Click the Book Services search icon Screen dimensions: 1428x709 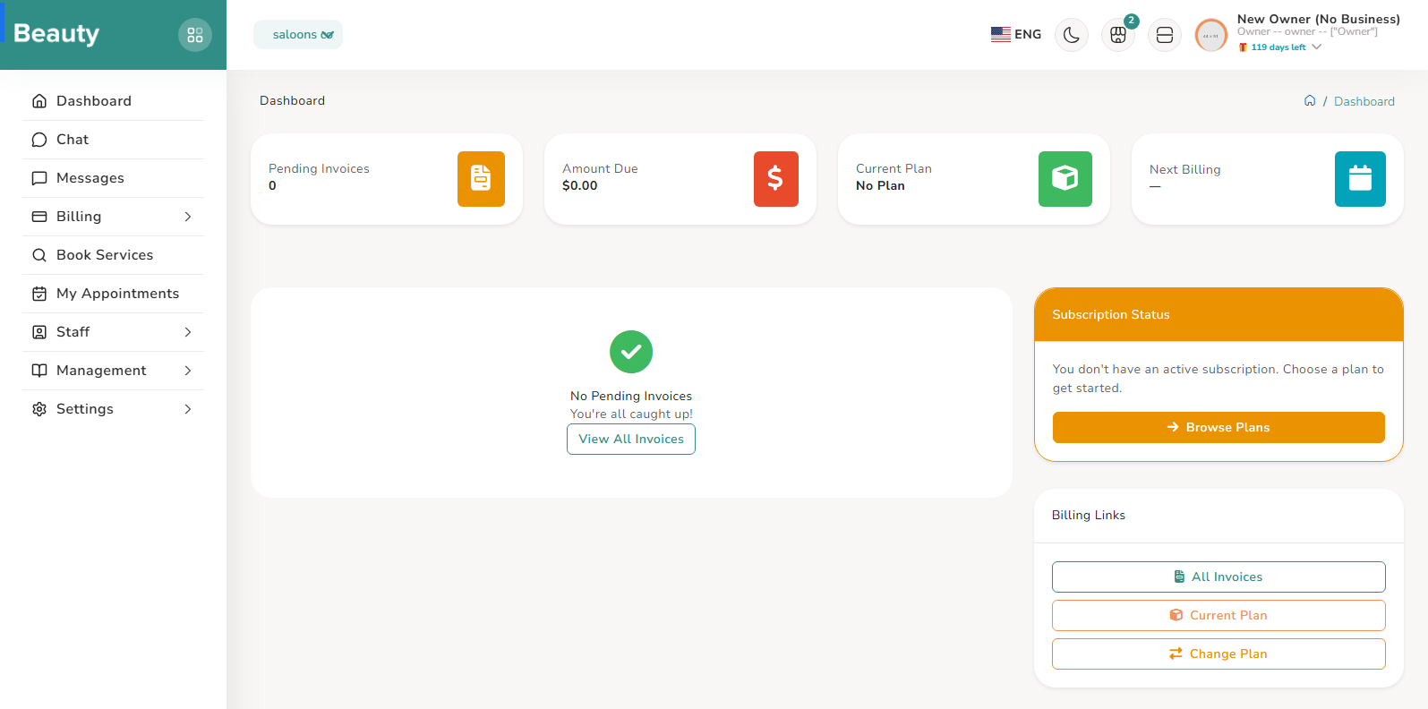39,255
